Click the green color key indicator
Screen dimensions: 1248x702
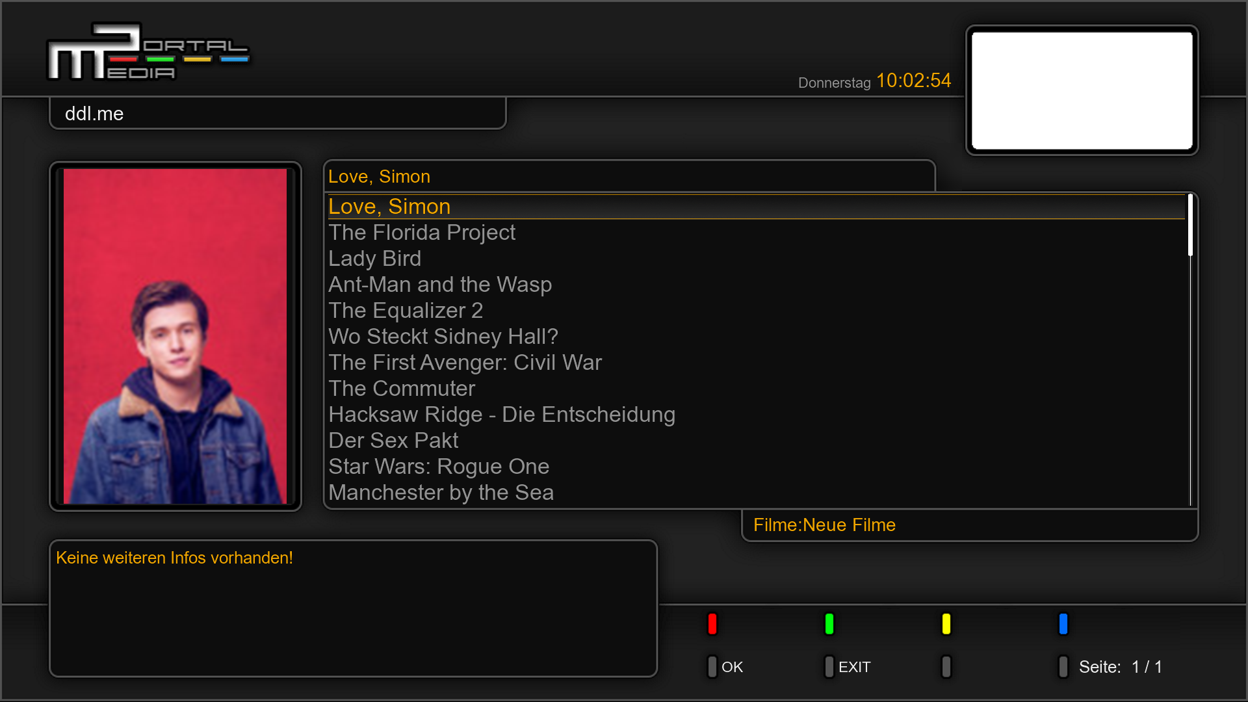pyautogui.click(x=829, y=624)
